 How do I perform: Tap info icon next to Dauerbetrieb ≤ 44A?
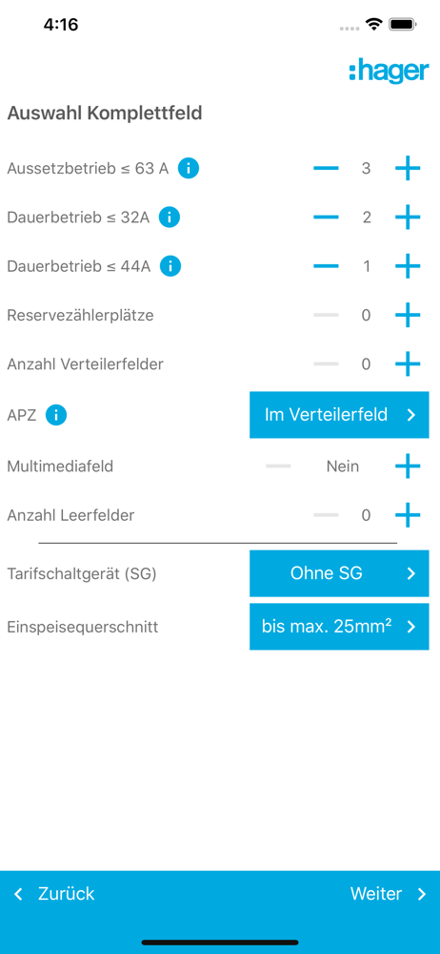pyautogui.click(x=170, y=266)
